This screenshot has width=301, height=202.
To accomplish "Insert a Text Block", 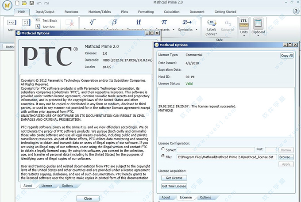I will pos(46,20).
